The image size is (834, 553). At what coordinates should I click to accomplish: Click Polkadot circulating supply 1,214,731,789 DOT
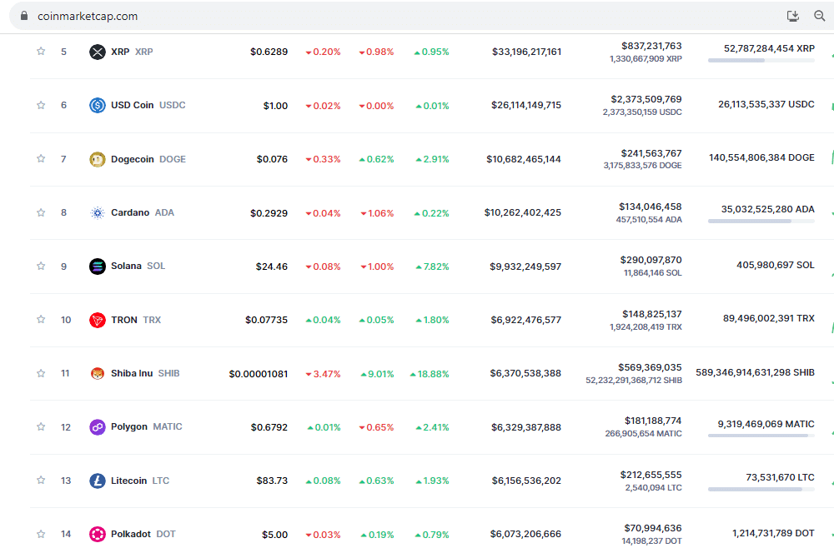(773, 533)
